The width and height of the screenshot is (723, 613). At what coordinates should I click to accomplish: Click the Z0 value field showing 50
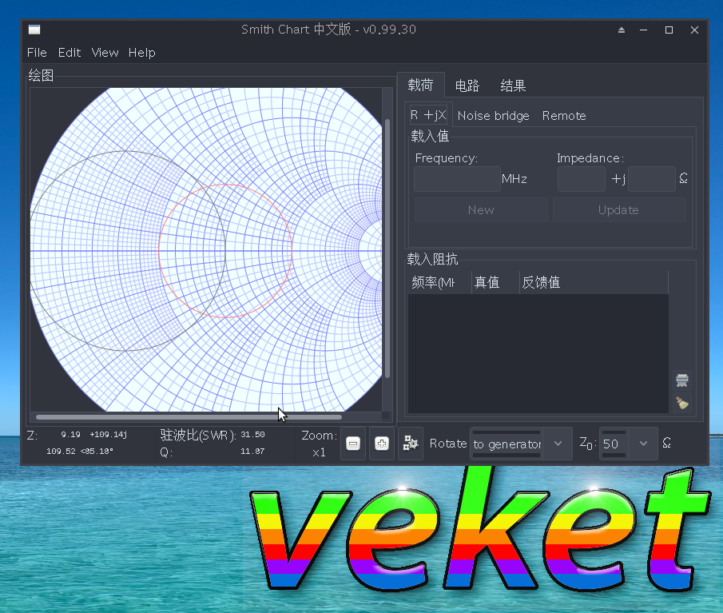click(x=614, y=444)
